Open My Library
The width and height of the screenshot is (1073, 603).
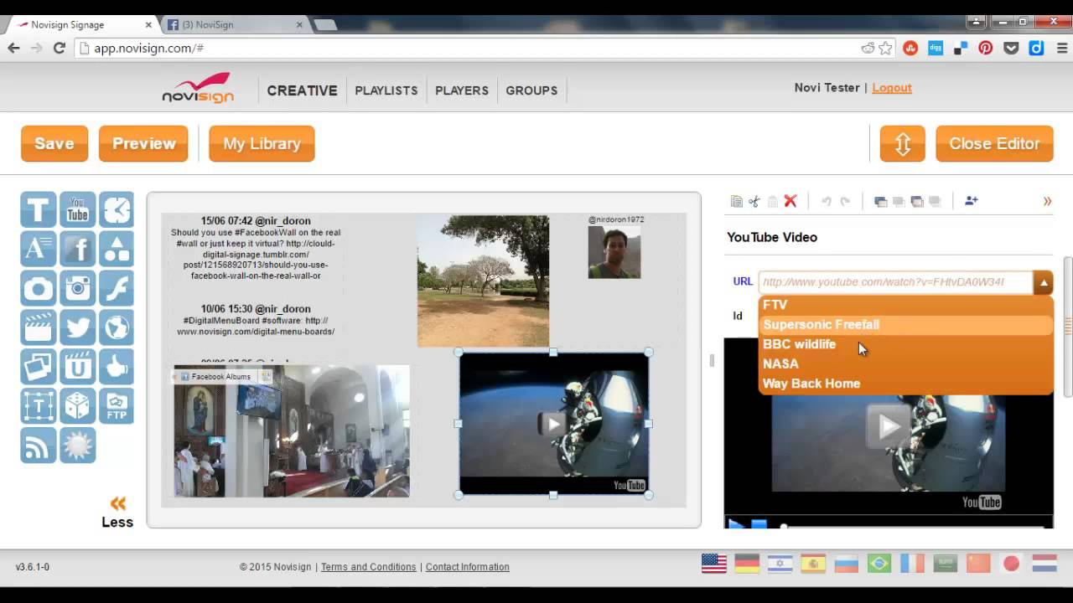pyautogui.click(x=262, y=143)
